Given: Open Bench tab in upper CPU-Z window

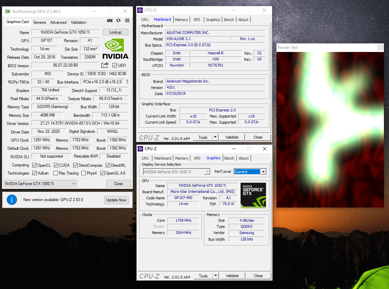Looking at the screenshot, I should (x=229, y=20).
